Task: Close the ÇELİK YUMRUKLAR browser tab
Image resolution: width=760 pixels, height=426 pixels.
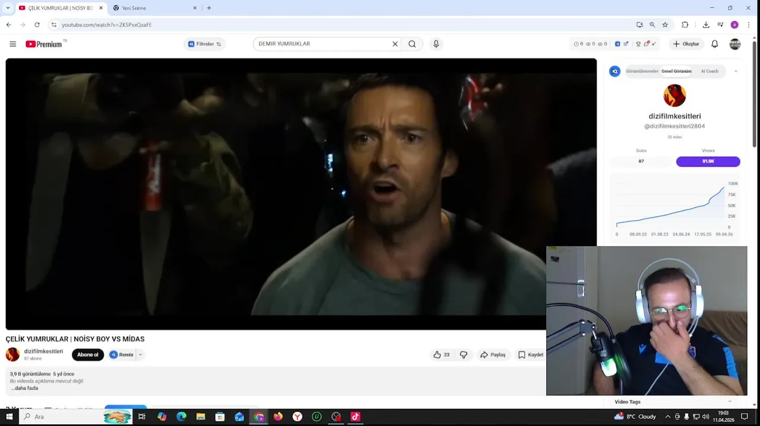Action: pyautogui.click(x=101, y=8)
